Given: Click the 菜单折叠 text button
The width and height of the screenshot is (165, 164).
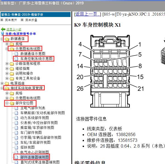Looking at the screenshot, I should click(x=31, y=20).
